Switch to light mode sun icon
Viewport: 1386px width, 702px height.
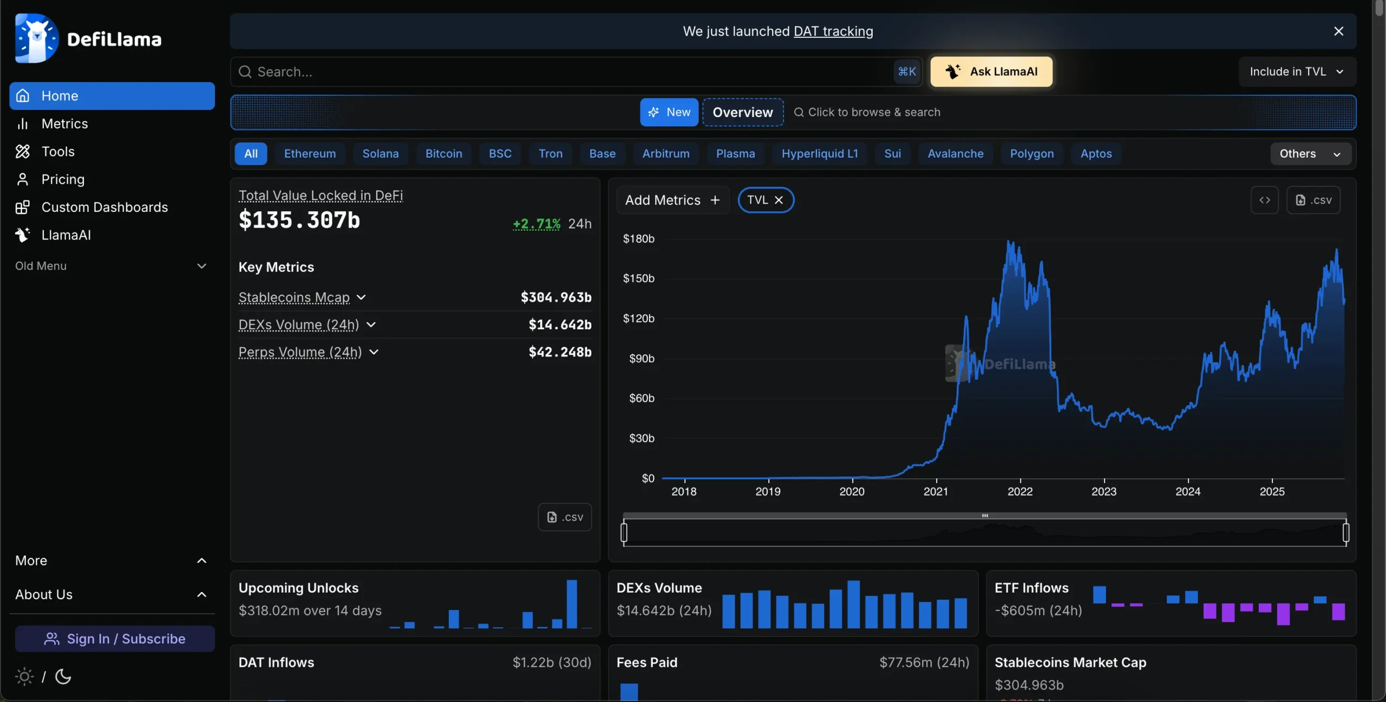[x=24, y=677]
